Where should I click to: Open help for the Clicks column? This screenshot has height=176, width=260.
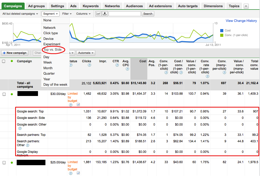89,65
